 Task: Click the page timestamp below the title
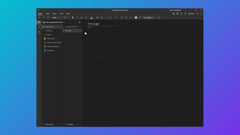tap(89, 27)
